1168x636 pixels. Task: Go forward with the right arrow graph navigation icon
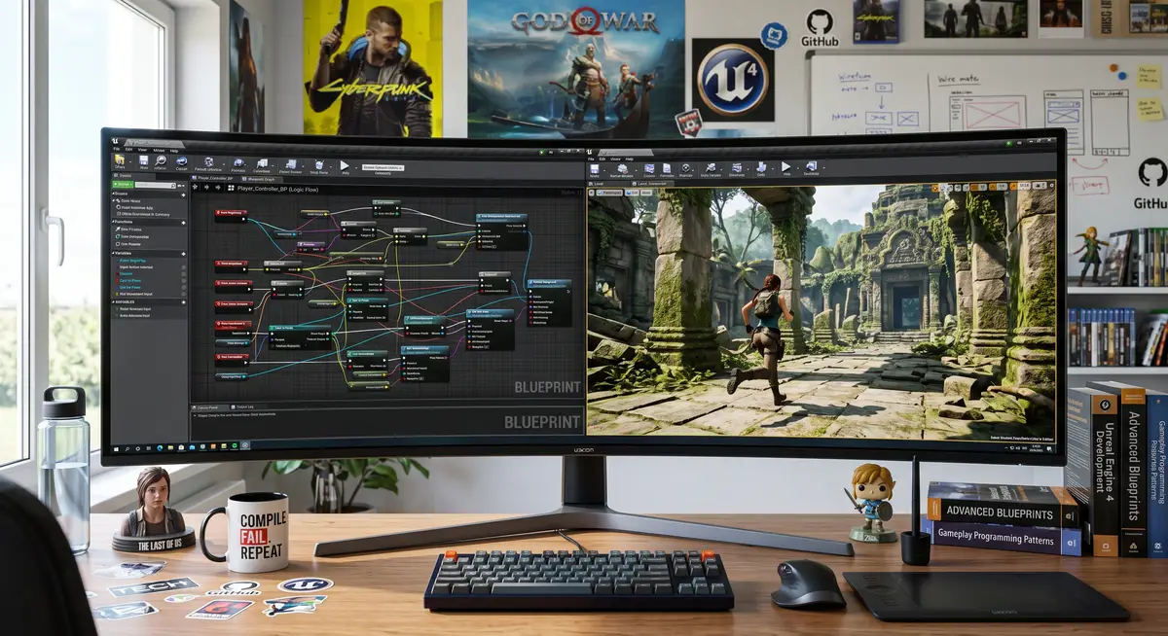[x=218, y=187]
